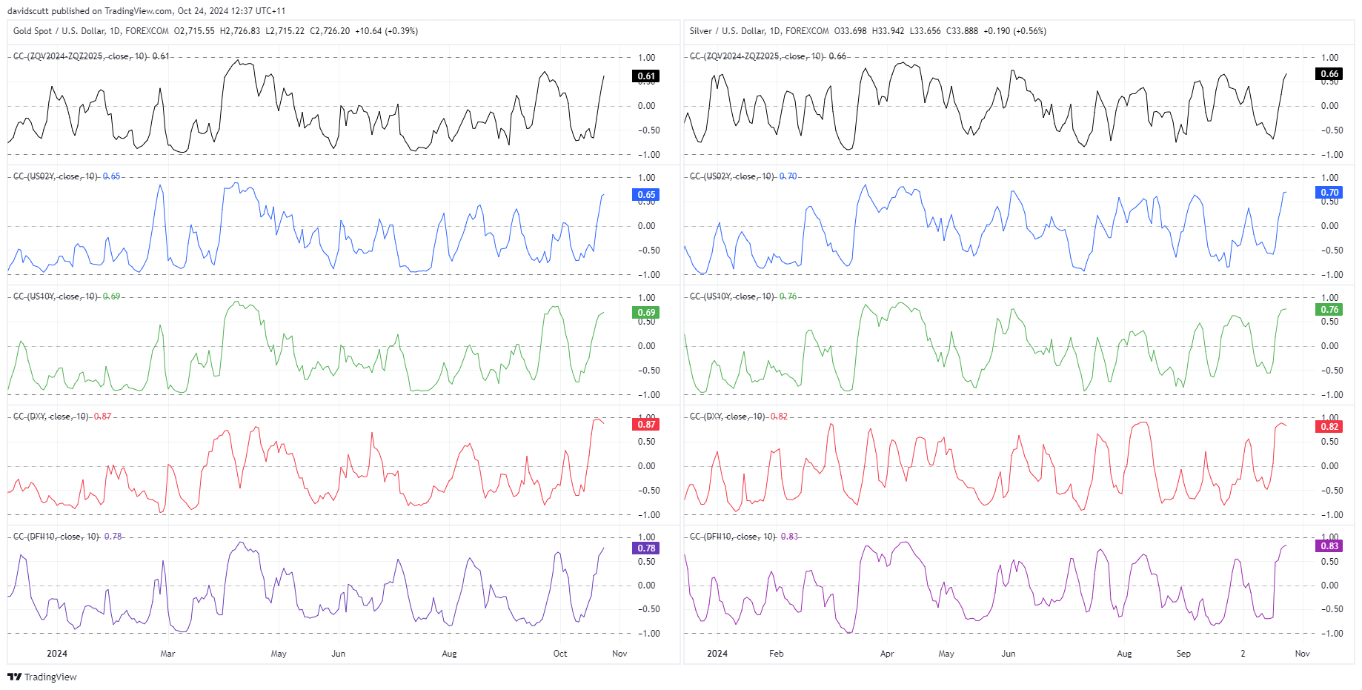Click the black 0.61 value tag on Gold chart
Viewport: 1362px width, 690px height.
[646, 76]
